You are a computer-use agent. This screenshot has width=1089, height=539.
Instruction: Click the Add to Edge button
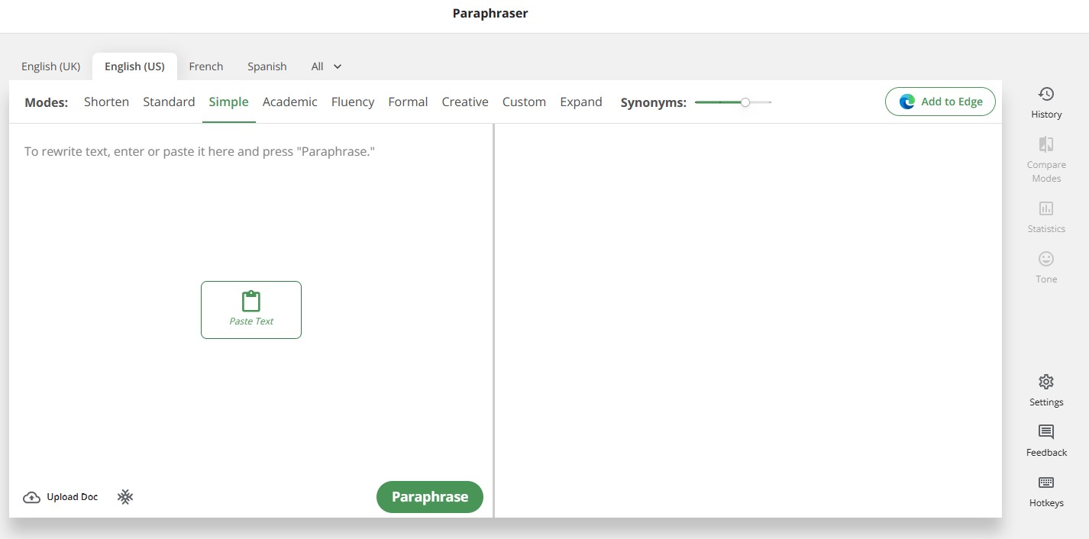click(x=940, y=102)
